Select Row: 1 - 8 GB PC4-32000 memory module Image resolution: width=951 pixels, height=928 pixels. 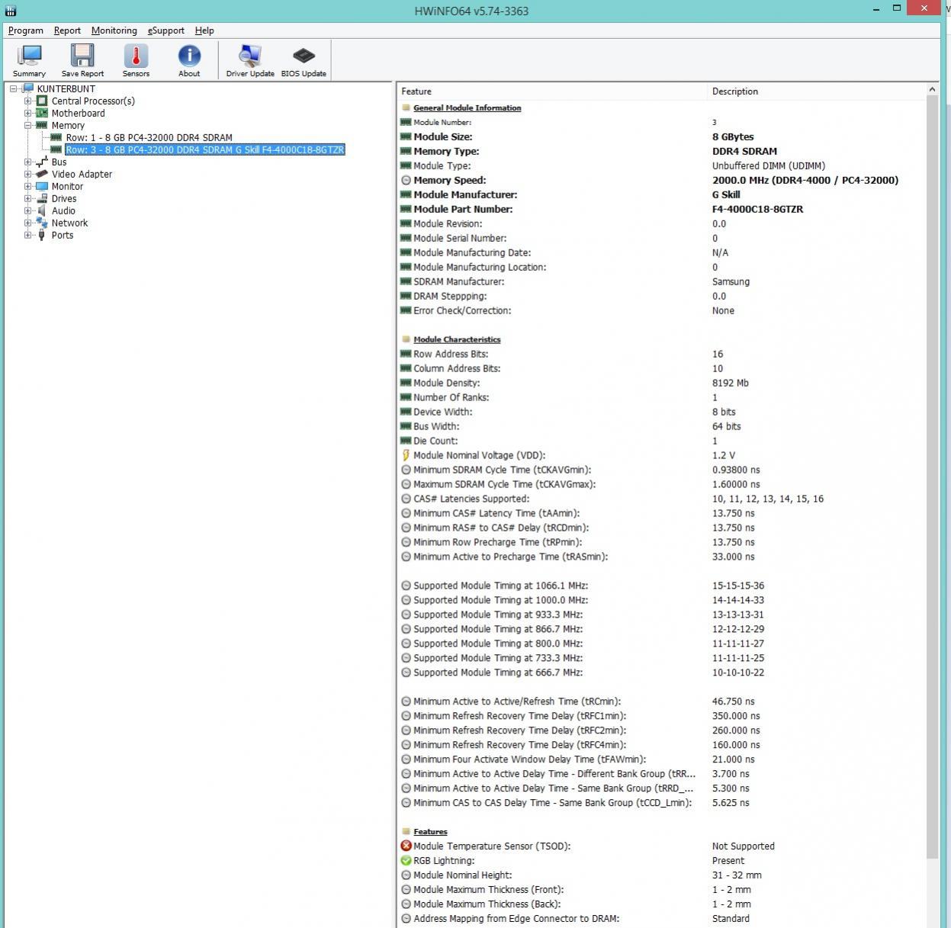149,137
